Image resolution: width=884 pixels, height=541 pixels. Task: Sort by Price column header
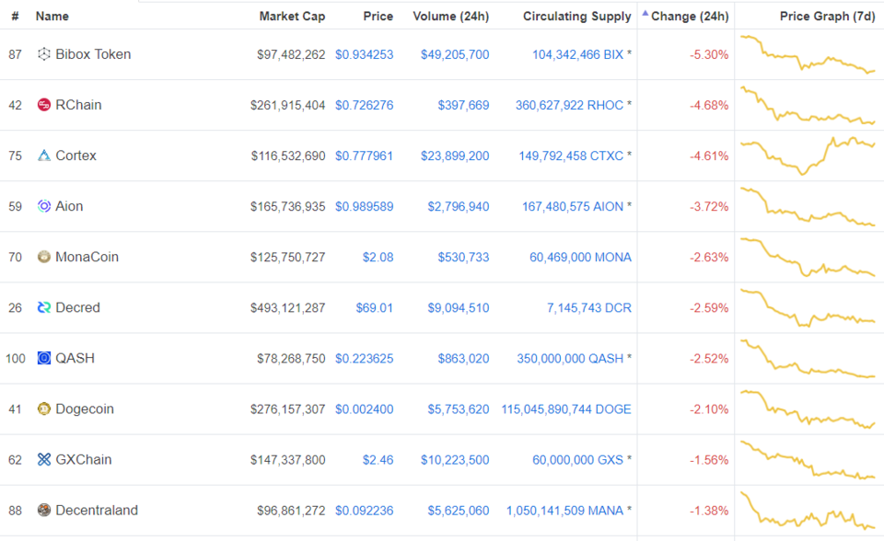tap(378, 17)
